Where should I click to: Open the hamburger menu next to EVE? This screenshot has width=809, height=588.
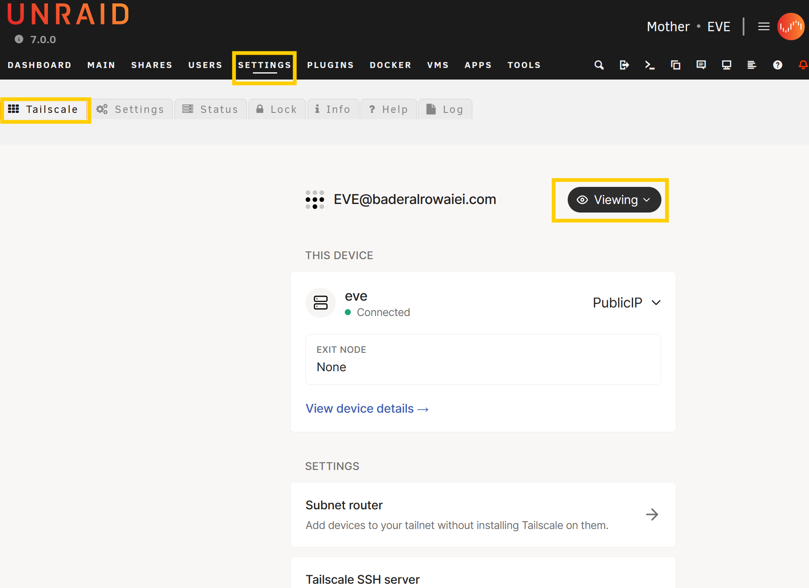pyautogui.click(x=764, y=27)
